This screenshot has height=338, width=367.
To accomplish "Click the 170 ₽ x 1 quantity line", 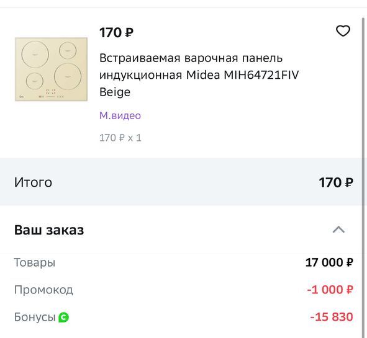I will [120, 138].
